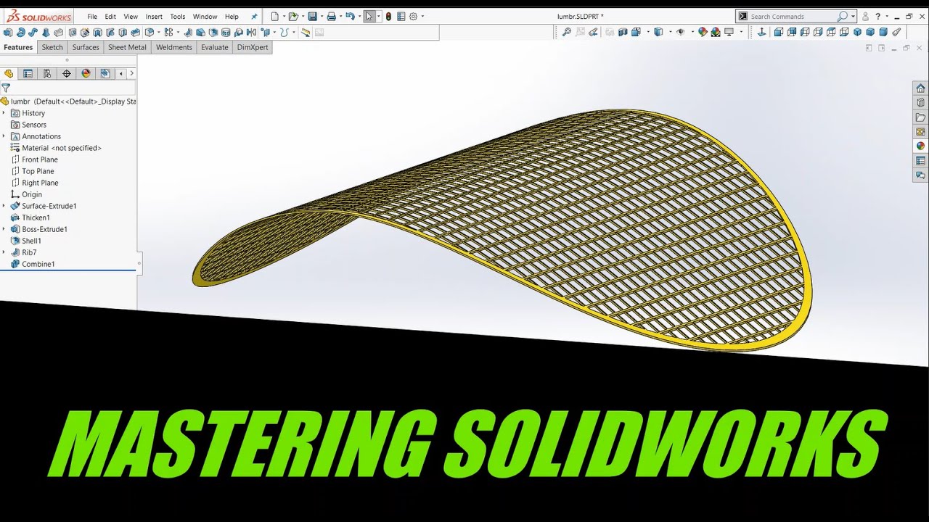Click the Zoom to Fit magnifier icon
Screen dimensions: 929x522
coord(567,32)
